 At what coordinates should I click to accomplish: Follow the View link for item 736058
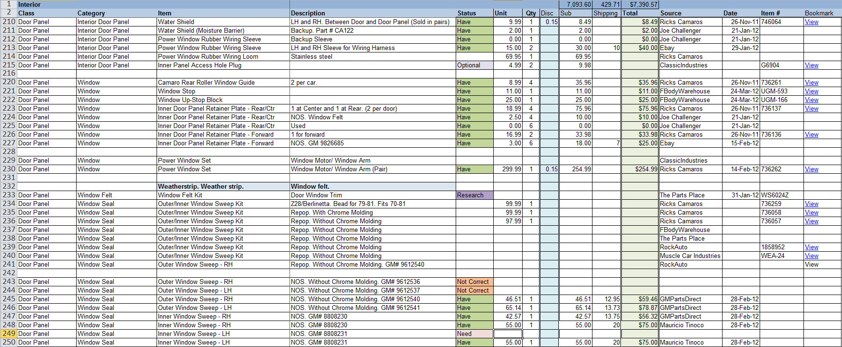coord(811,212)
